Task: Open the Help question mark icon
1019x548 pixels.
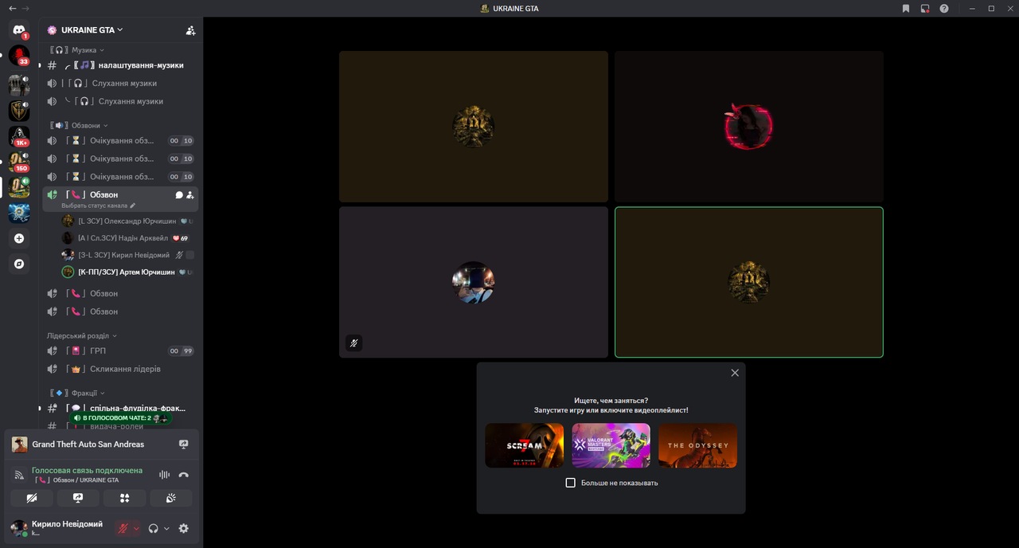Action: pyautogui.click(x=944, y=8)
